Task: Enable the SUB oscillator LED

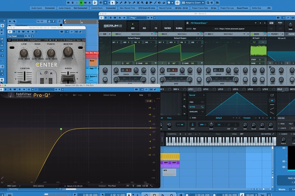Action: (x=101, y=34)
